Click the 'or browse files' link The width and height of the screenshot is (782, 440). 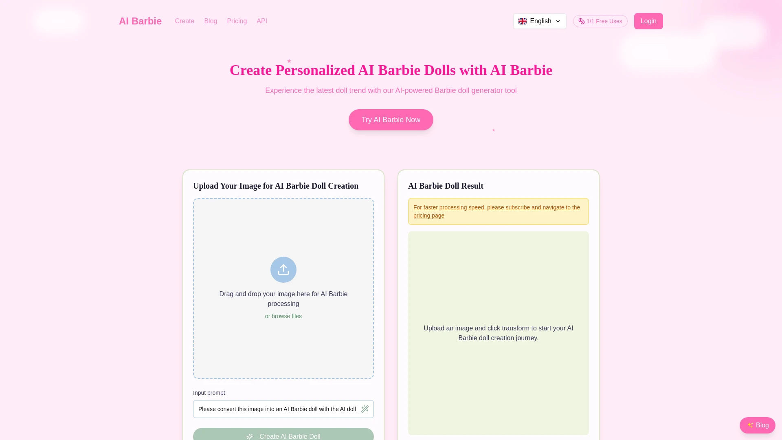click(283, 316)
